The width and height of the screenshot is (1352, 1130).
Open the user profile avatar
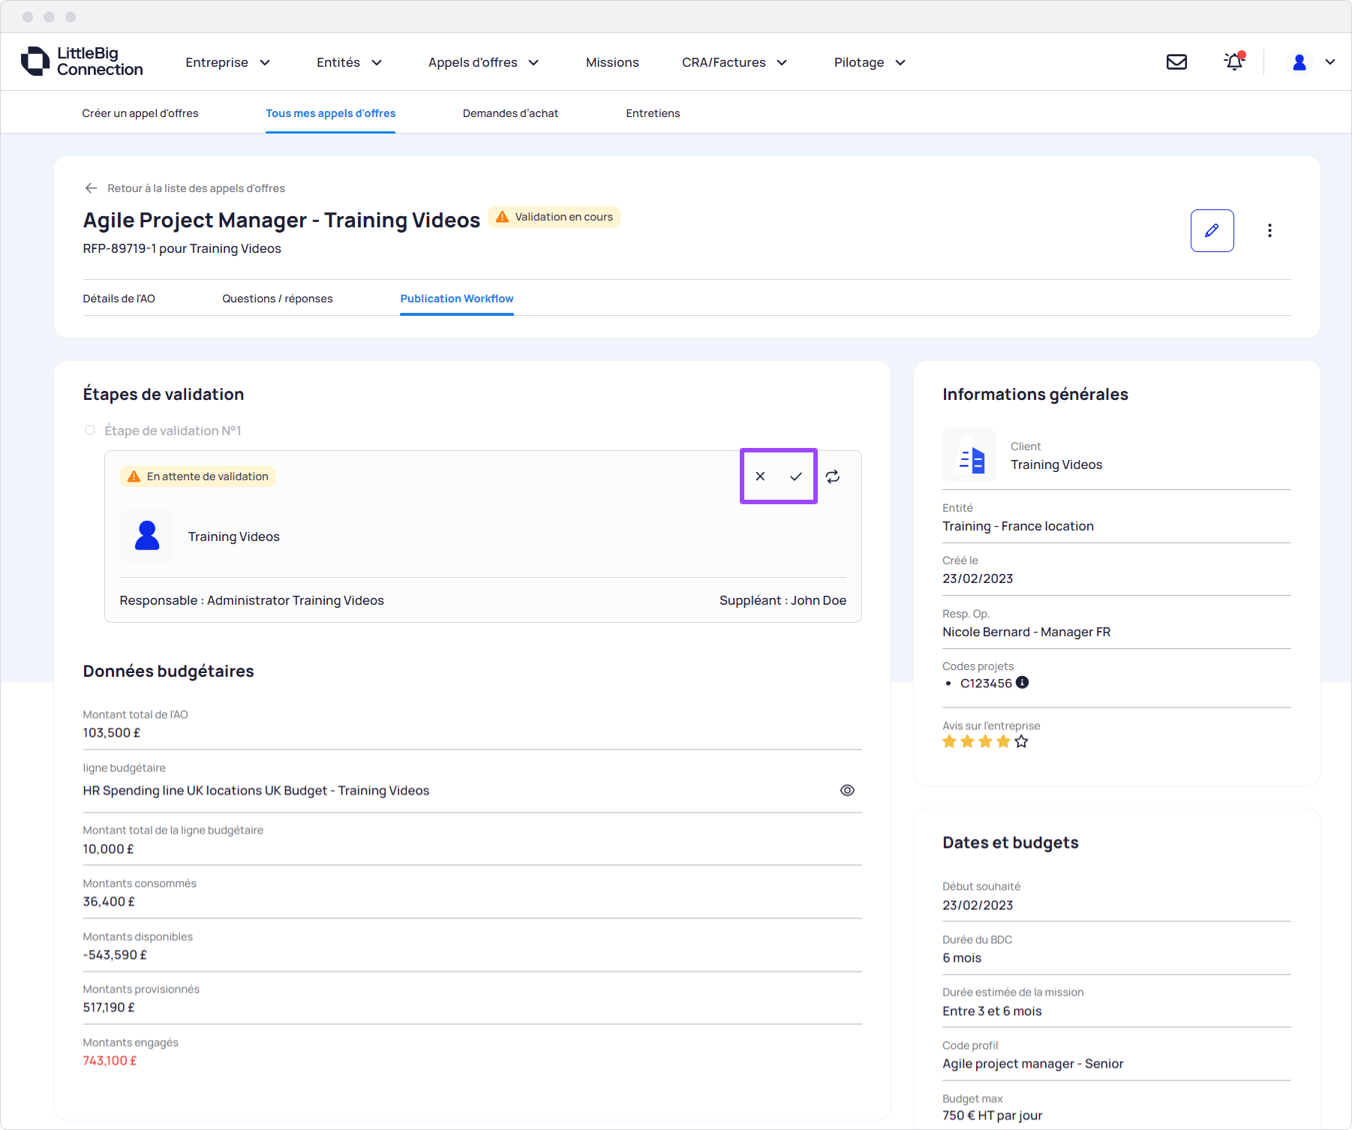click(1299, 62)
